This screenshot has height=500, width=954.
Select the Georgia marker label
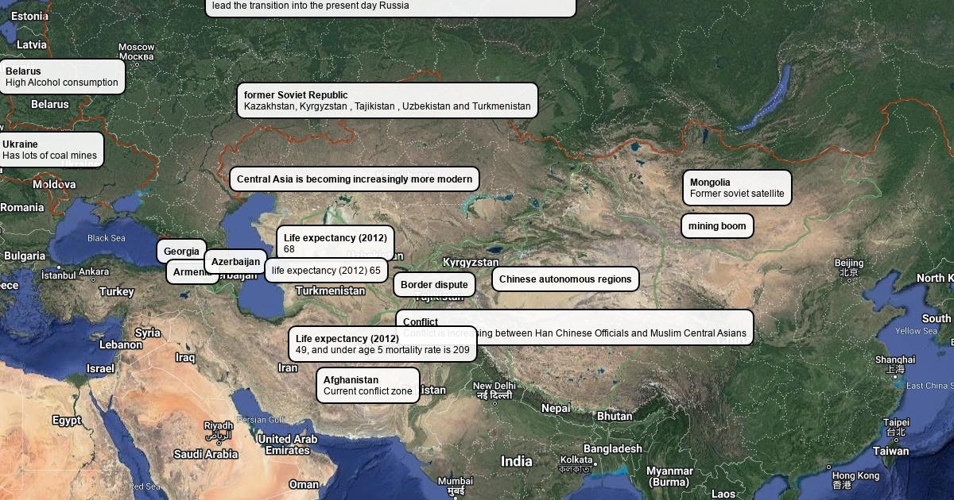pos(181,252)
